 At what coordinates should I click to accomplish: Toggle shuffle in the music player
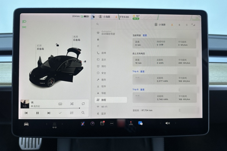pyautogui.click(x=72, y=104)
